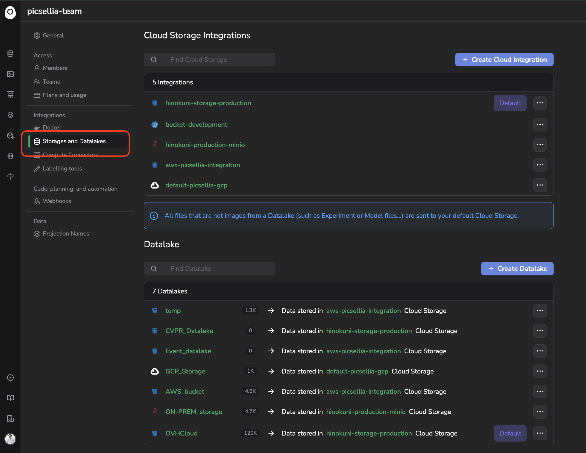Click the 120K count on the OVHCloud row
The image size is (586, 453).
tap(250, 433)
